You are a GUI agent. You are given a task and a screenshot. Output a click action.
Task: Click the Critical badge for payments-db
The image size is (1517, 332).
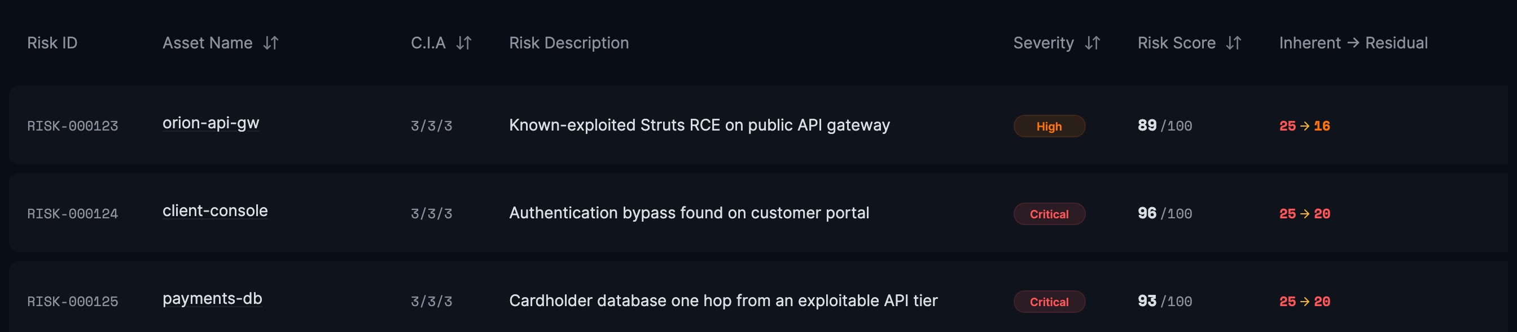[1049, 302]
